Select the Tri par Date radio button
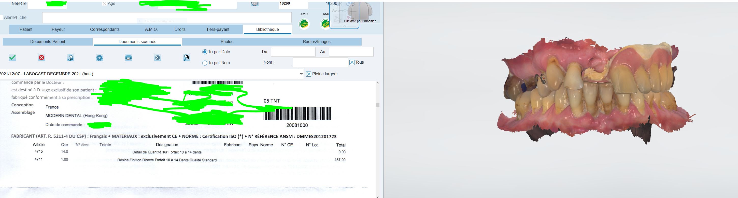Image resolution: width=738 pixels, height=198 pixels. pyautogui.click(x=205, y=52)
